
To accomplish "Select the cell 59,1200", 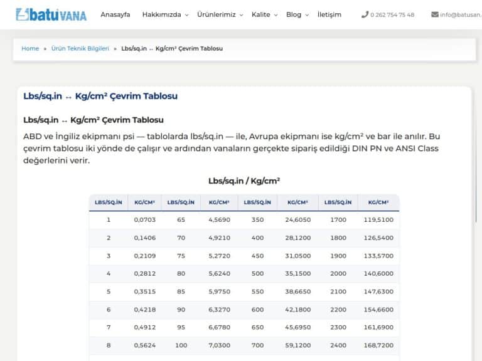I will (x=298, y=345).
